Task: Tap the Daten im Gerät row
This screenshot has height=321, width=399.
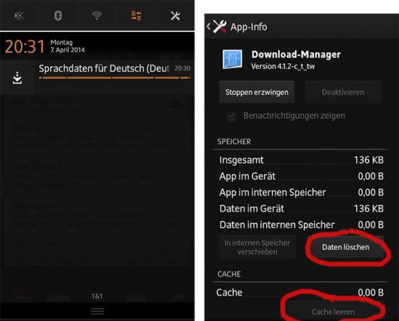Action: pyautogui.click(x=301, y=209)
